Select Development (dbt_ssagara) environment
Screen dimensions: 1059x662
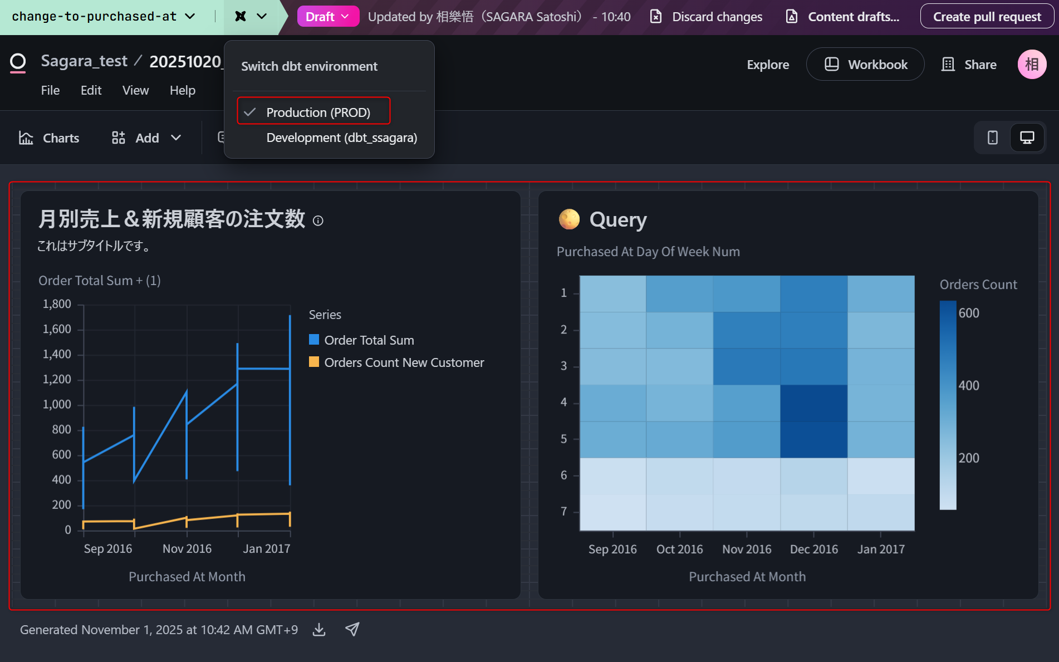click(341, 138)
